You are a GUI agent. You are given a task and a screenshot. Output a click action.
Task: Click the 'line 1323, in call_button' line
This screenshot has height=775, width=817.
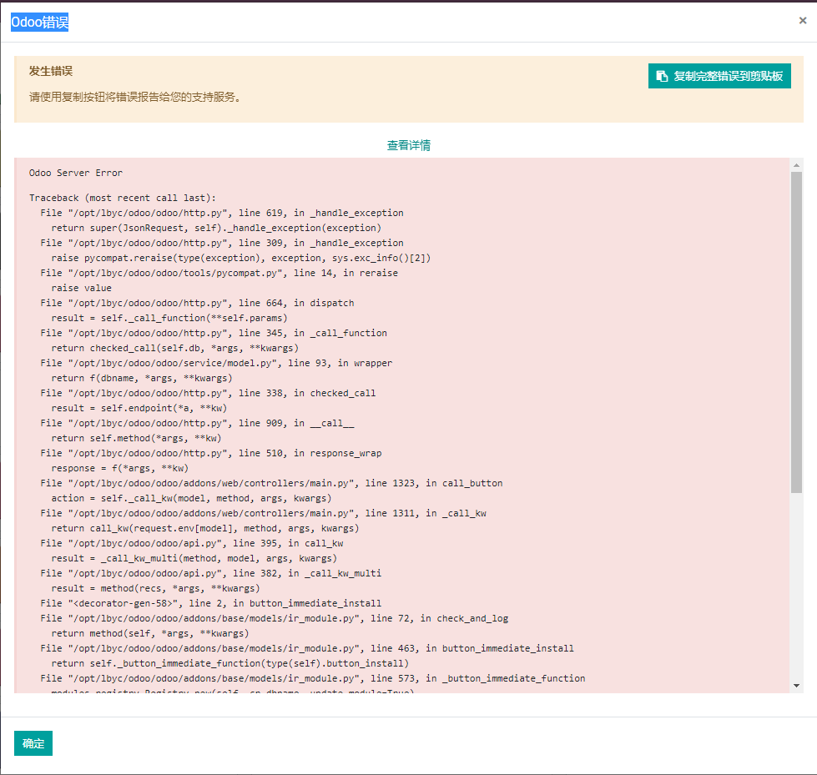[x=271, y=483]
